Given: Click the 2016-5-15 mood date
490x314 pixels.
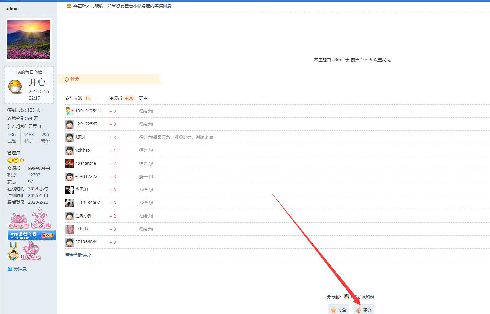Looking at the screenshot, I should pos(39,92).
